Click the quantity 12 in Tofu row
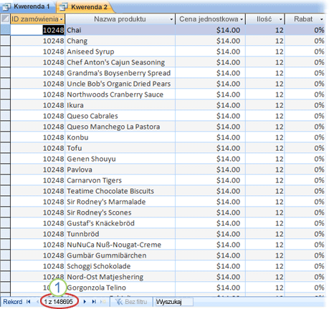The width and height of the screenshot is (329, 309). click(x=265, y=148)
